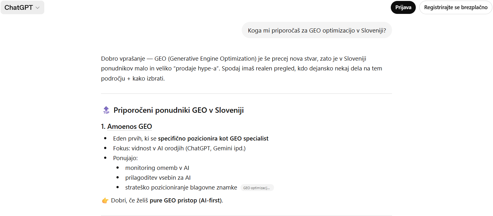Click the horizontal divider below the intro paragraph
493x216 pixels.
(246, 93)
